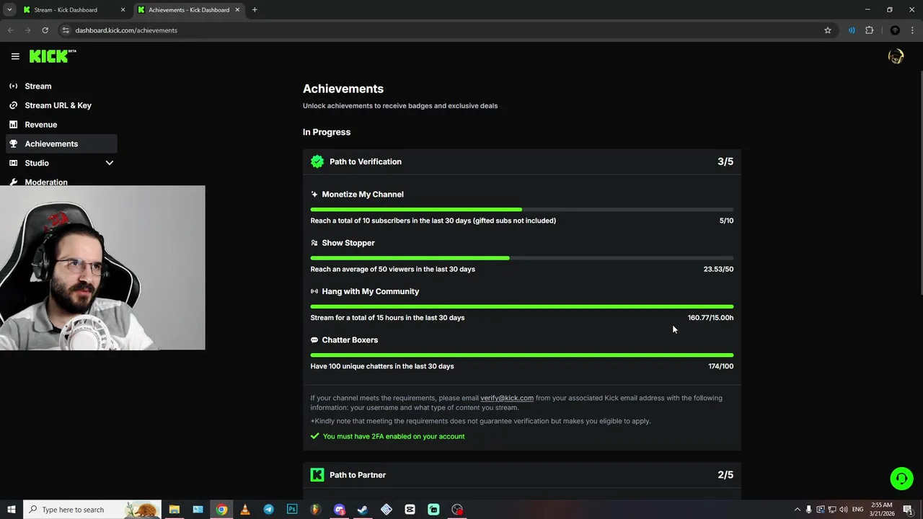The height and width of the screenshot is (519, 923).
Task: Open Photoshop from taskbar
Action: [292, 510]
